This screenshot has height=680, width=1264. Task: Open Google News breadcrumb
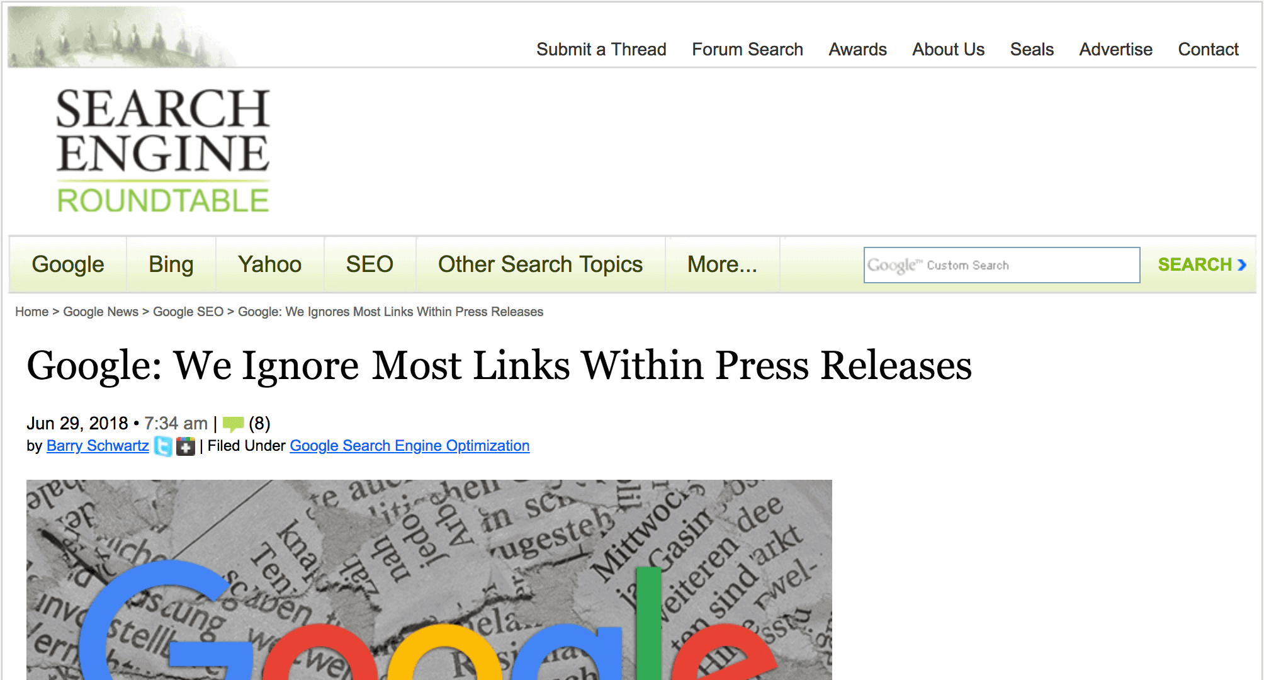(x=101, y=312)
